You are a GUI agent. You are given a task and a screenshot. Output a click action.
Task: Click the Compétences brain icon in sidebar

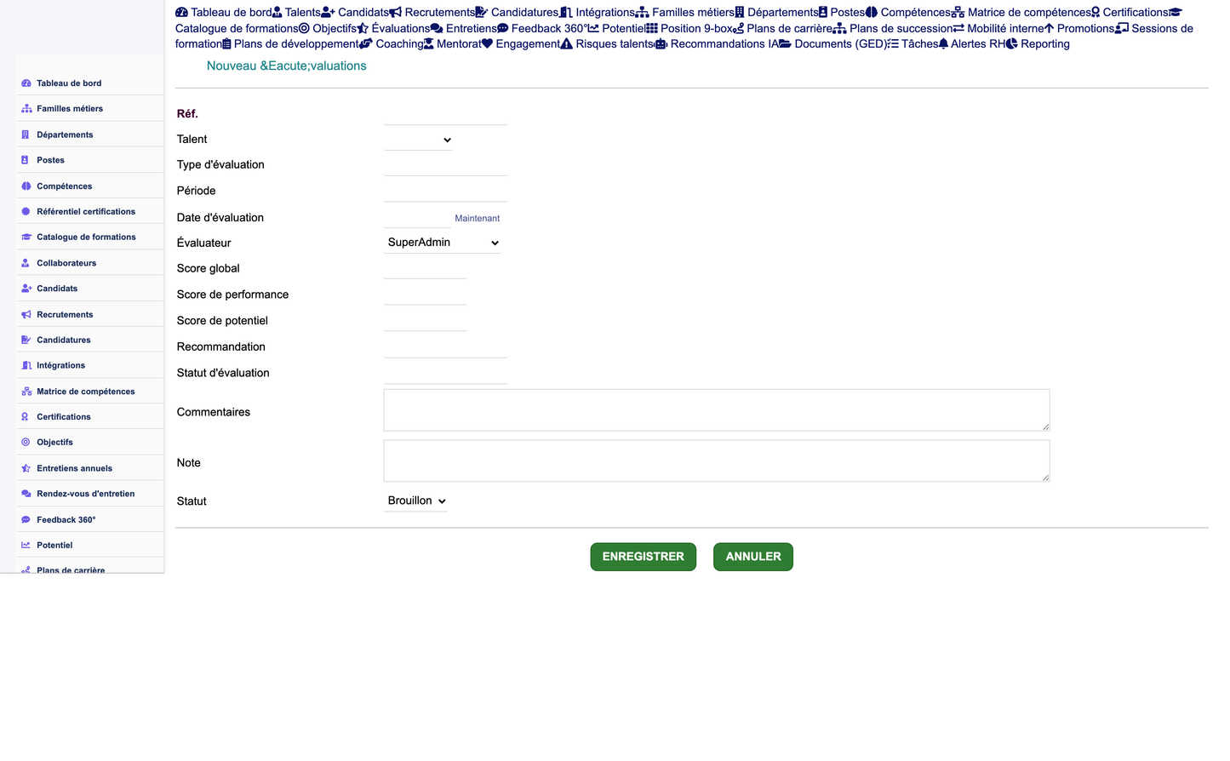26,186
